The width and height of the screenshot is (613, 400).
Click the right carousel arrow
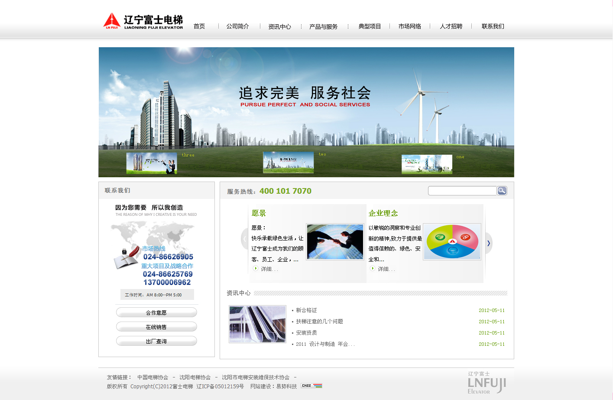(x=488, y=243)
